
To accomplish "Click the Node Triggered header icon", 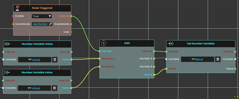I will 18,8.
